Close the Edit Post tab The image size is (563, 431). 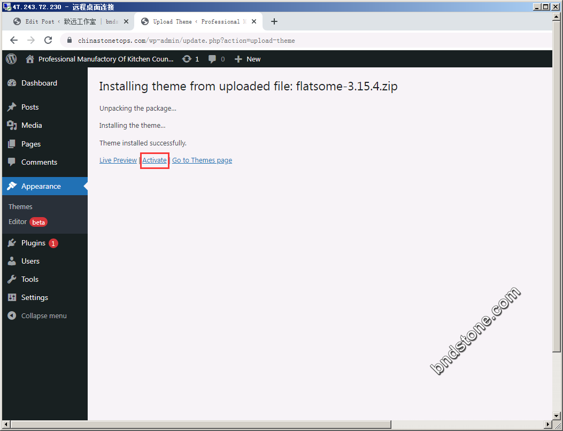click(x=126, y=21)
